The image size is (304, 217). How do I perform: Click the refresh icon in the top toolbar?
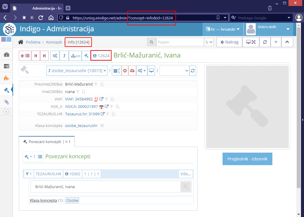click(x=264, y=42)
